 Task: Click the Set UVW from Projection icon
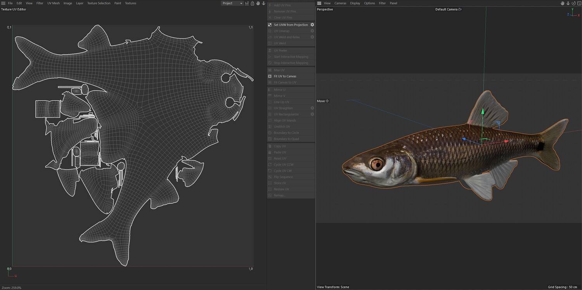point(270,25)
